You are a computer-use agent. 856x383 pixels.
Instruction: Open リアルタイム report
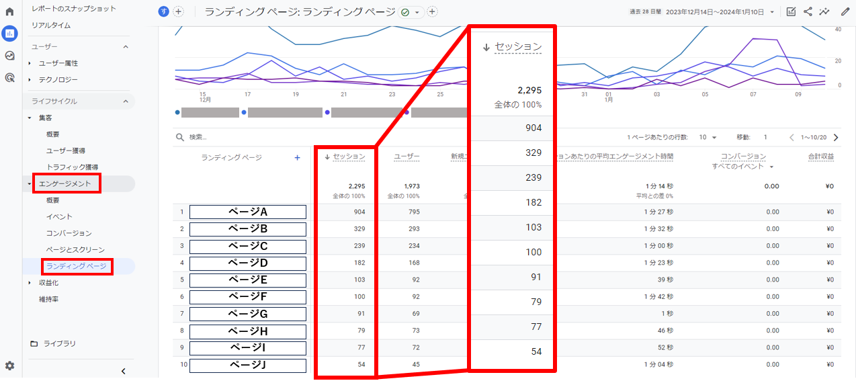point(51,25)
